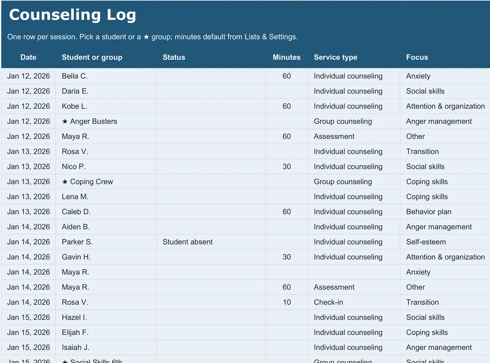The width and height of the screenshot is (490, 363).
Task: Select the Daria E. student cell
Action: pyautogui.click(x=106, y=91)
